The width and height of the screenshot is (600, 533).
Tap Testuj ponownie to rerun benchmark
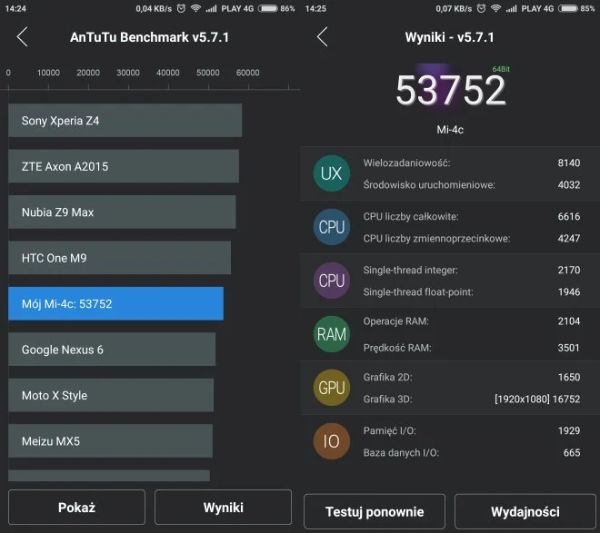pos(375,511)
